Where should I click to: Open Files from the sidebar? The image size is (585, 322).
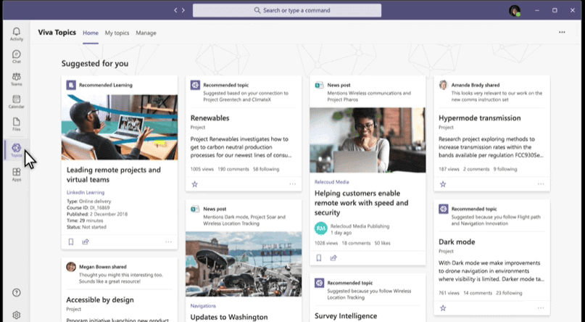pyautogui.click(x=16, y=124)
